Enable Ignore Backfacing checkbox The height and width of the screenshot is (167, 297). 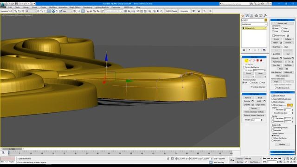tap(244, 67)
